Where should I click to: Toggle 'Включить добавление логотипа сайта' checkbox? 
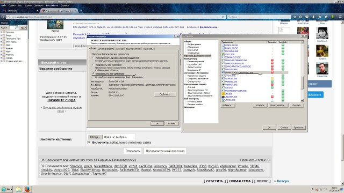(x=89, y=143)
